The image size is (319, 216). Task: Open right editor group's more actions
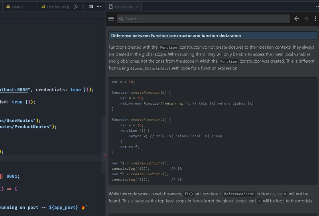coord(317,7)
